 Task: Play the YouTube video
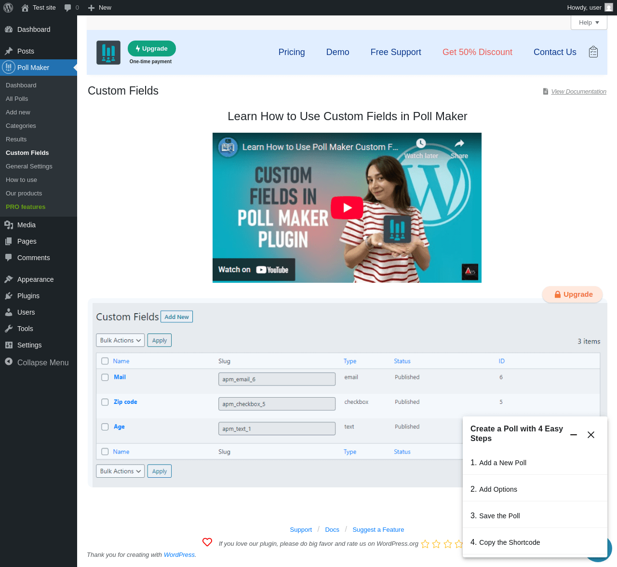[347, 207]
